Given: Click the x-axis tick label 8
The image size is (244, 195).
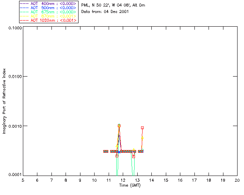Looking at the screenshot, I should point(66,180).
